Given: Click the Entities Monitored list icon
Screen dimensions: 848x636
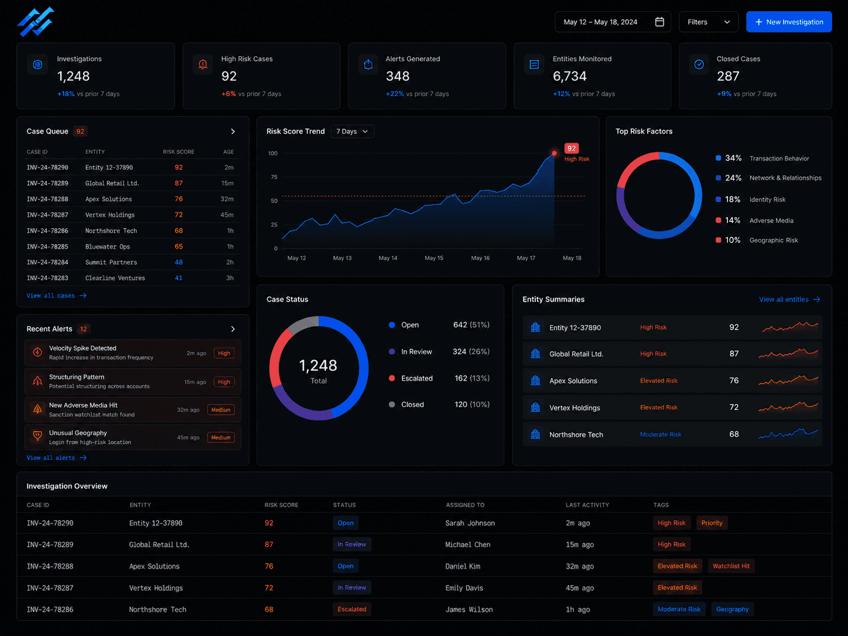Looking at the screenshot, I should [534, 64].
